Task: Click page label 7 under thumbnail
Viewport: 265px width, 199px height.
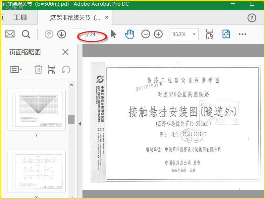Action: coord(36,136)
